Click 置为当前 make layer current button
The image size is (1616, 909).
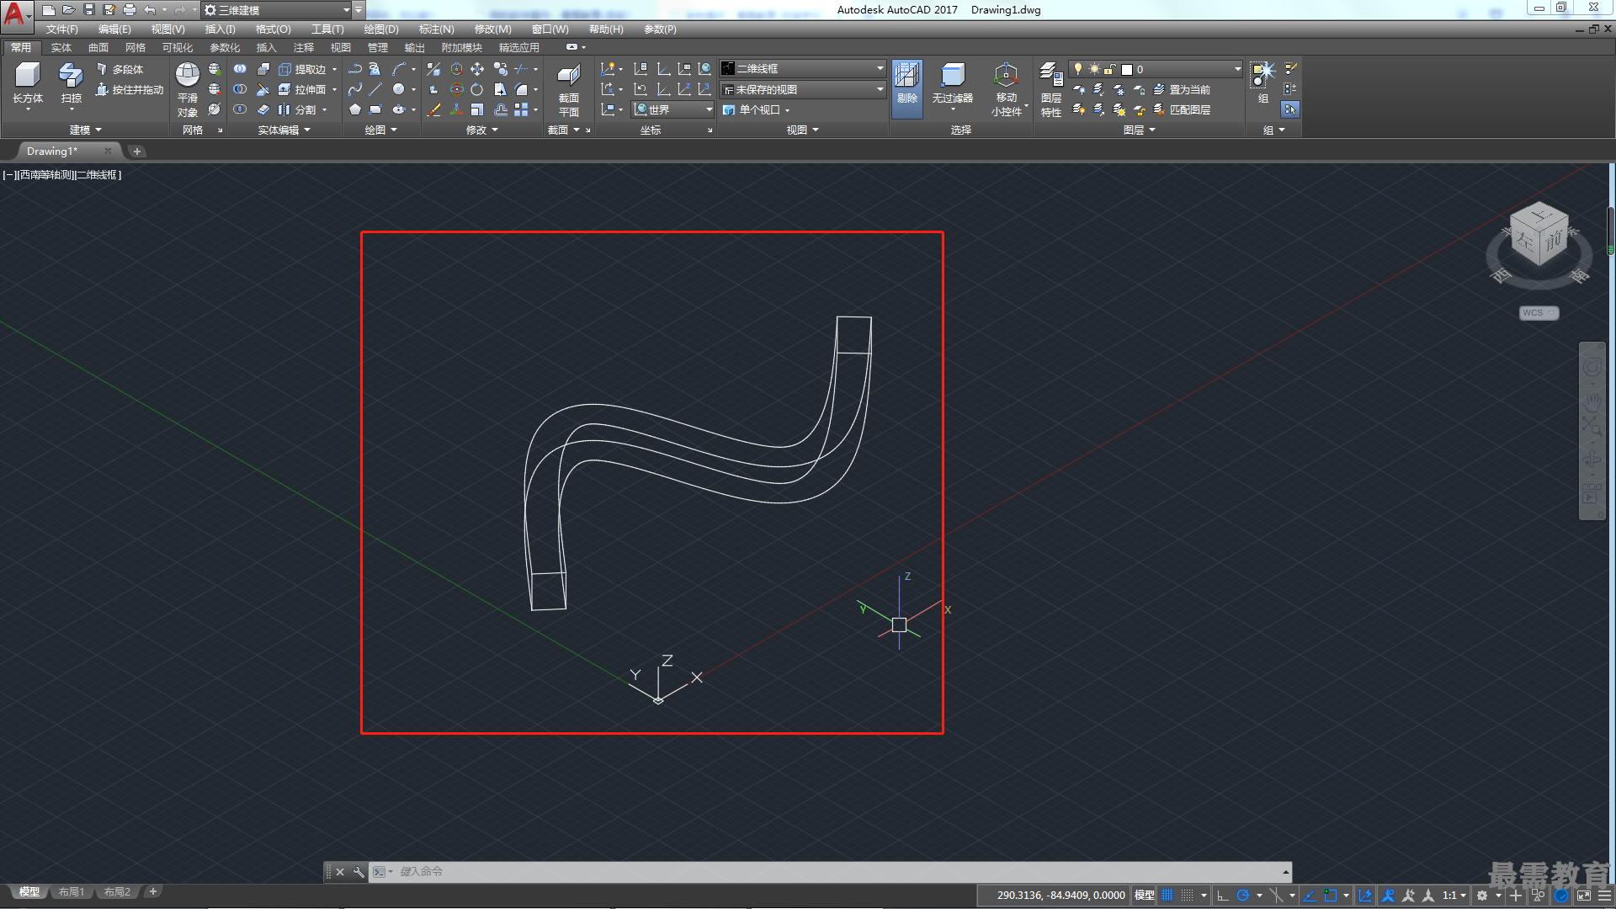click(1182, 89)
